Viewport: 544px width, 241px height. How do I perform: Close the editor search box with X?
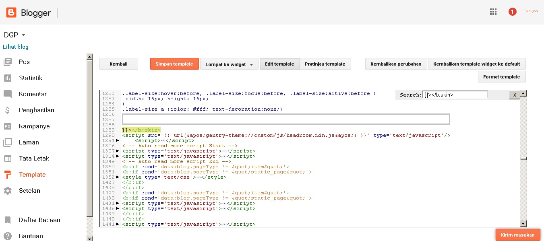coord(514,95)
